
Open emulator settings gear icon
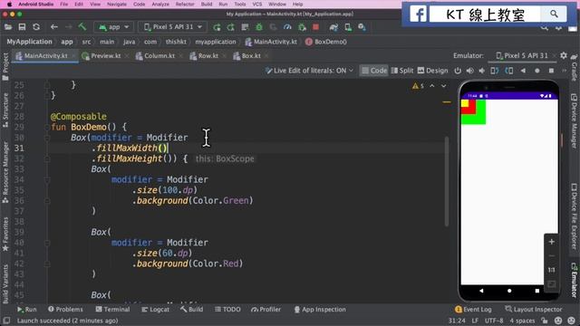[x=564, y=55]
